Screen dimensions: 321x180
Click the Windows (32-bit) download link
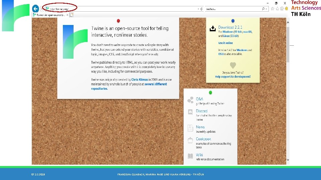[x=232, y=32]
